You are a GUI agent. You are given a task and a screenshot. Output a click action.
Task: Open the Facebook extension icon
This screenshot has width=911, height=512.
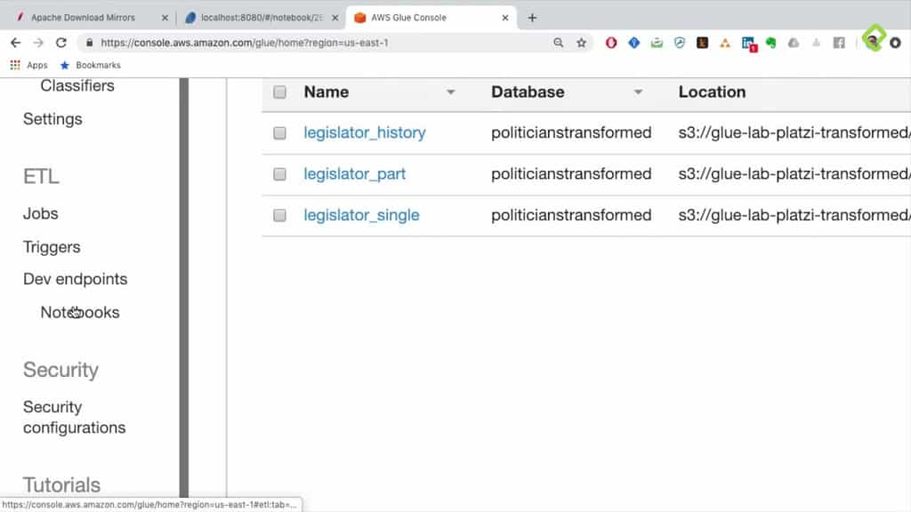coord(840,42)
